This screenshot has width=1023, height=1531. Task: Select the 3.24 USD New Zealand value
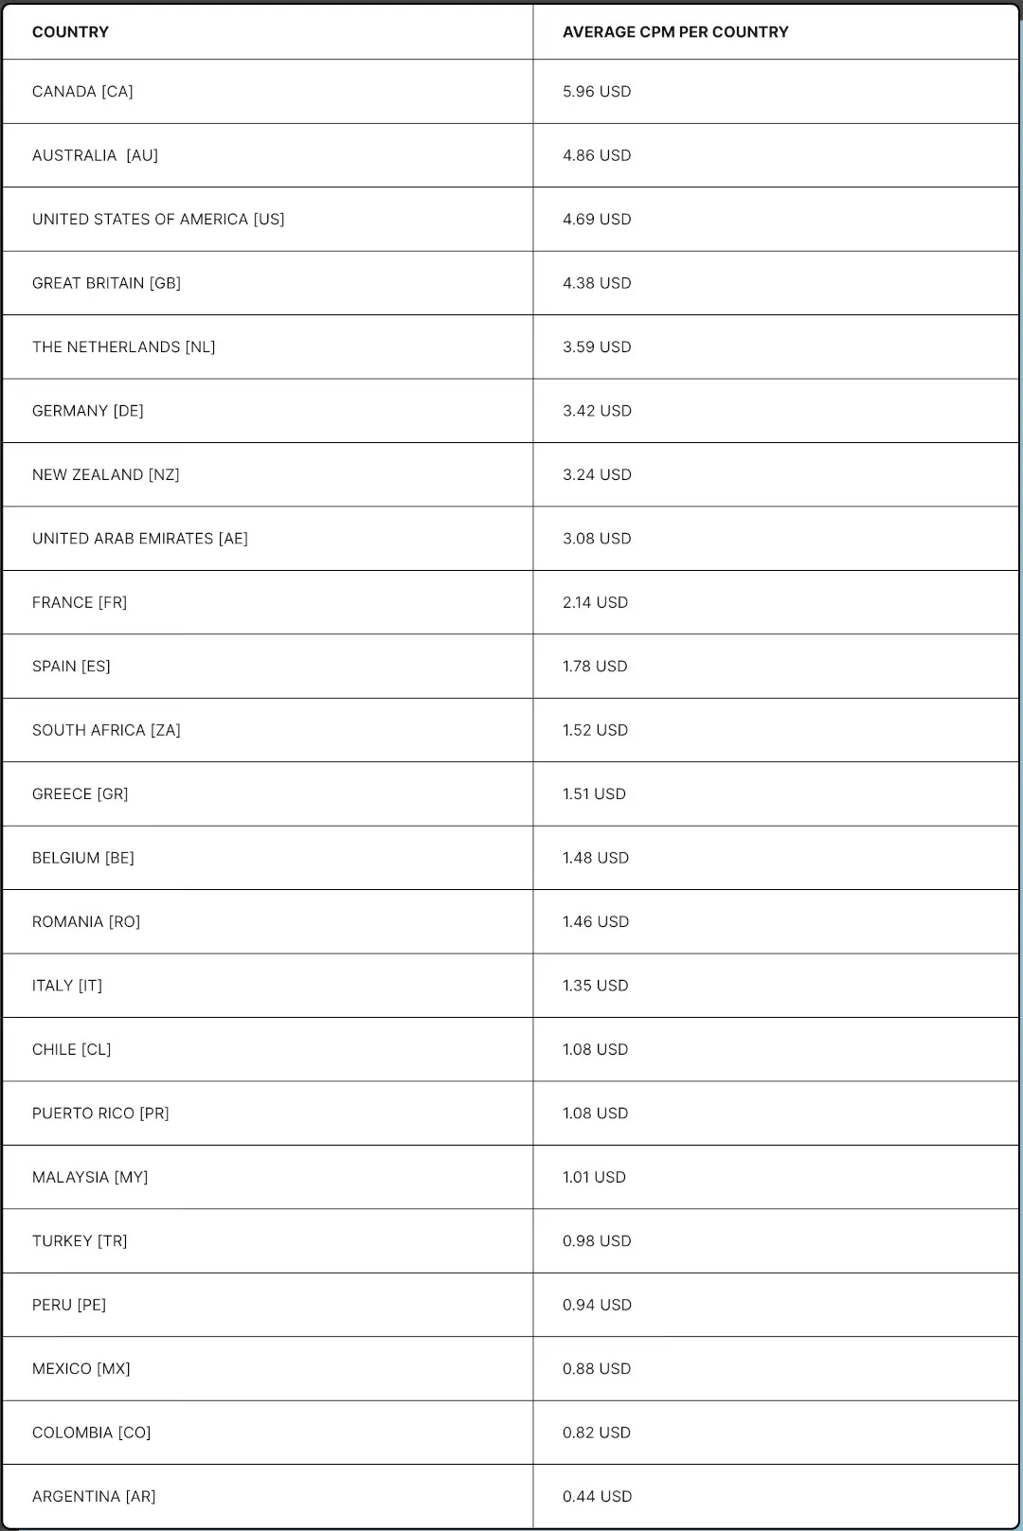pyautogui.click(x=597, y=475)
